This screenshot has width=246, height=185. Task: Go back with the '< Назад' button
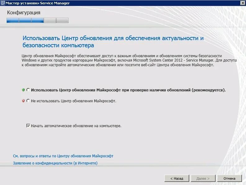click(177, 178)
